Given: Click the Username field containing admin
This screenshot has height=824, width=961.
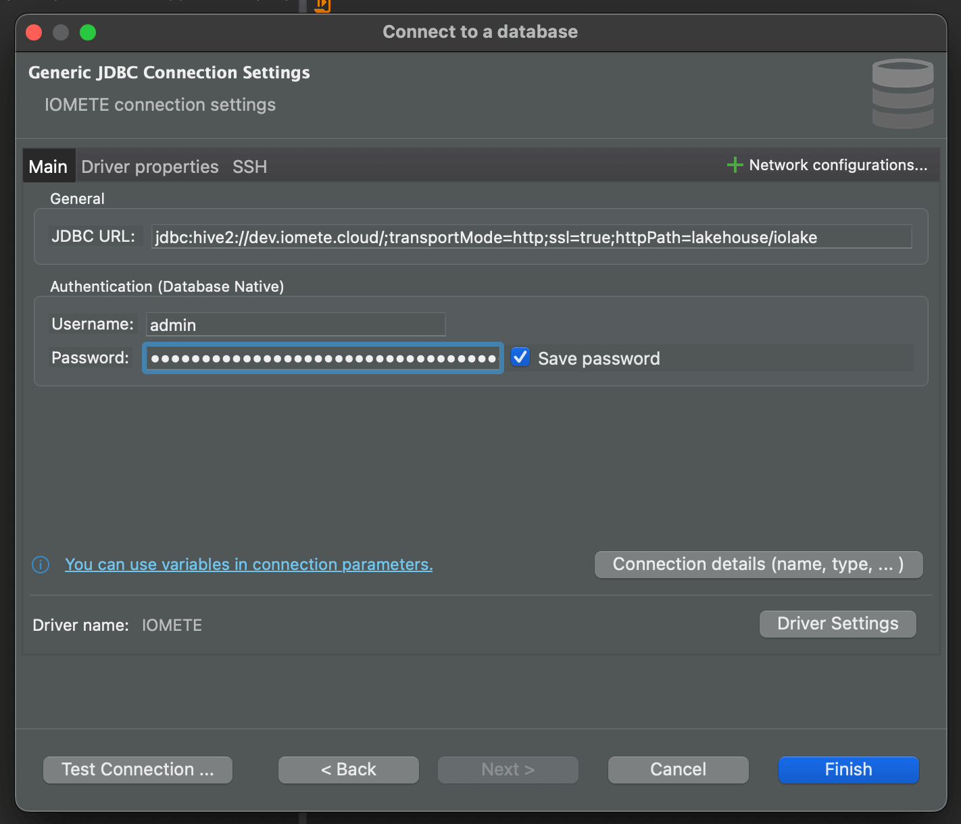Looking at the screenshot, I should pyautogui.click(x=296, y=325).
